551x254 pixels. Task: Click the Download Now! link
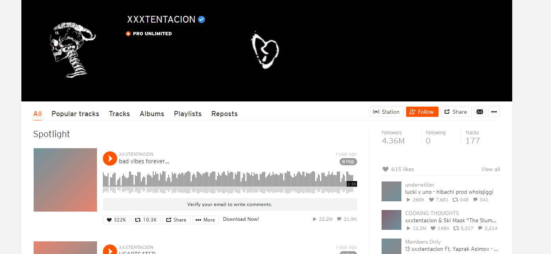pyautogui.click(x=241, y=219)
